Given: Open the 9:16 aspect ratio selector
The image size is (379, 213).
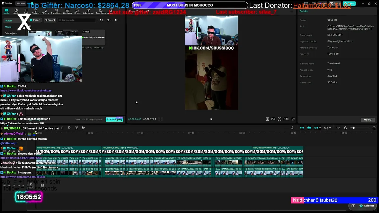Looking at the screenshot, I should click(286, 119).
